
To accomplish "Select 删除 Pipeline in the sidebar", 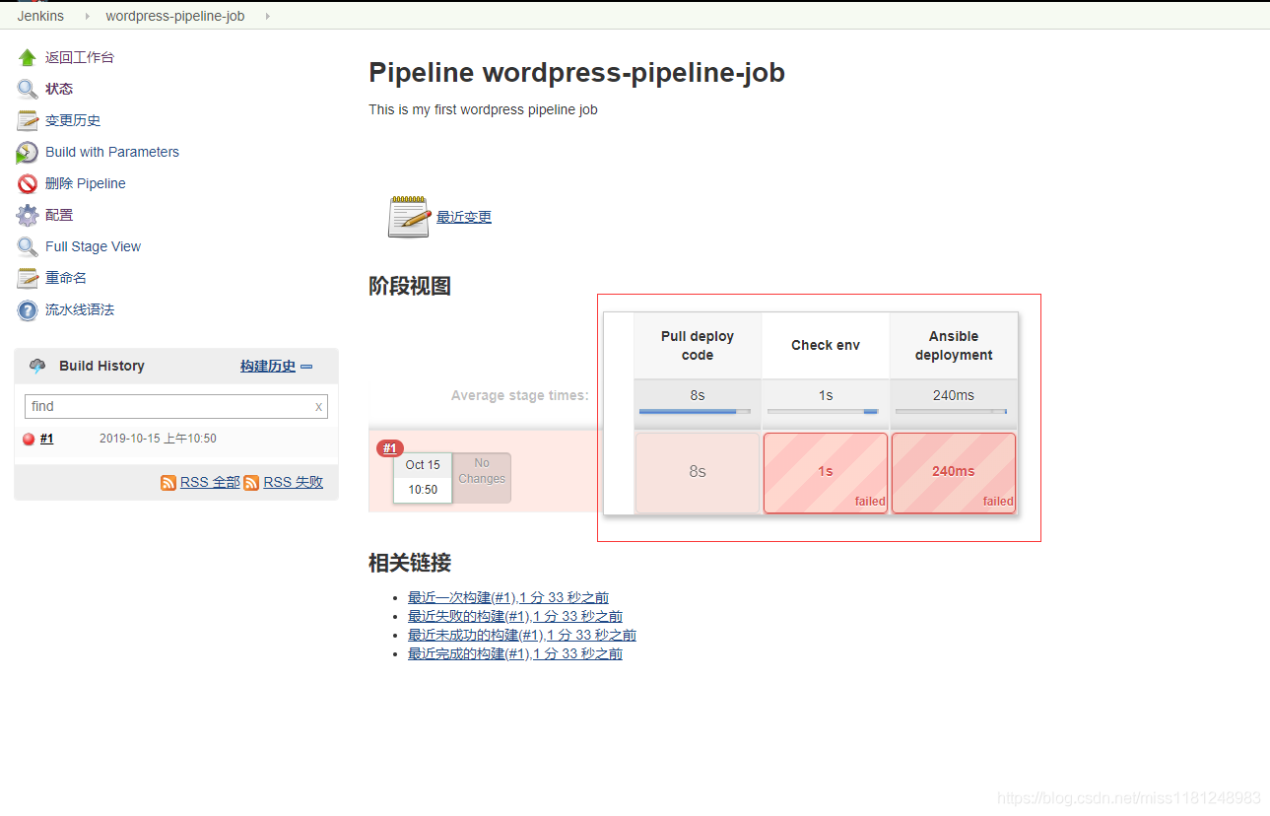I will (86, 183).
